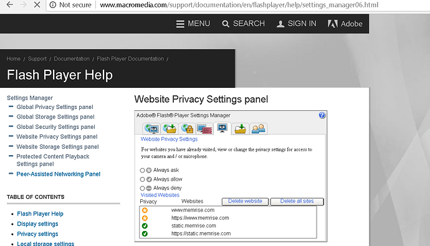Viewport: 430px width, 246px height.
Task: Open Global Storage Settings panel link
Action: (55, 117)
